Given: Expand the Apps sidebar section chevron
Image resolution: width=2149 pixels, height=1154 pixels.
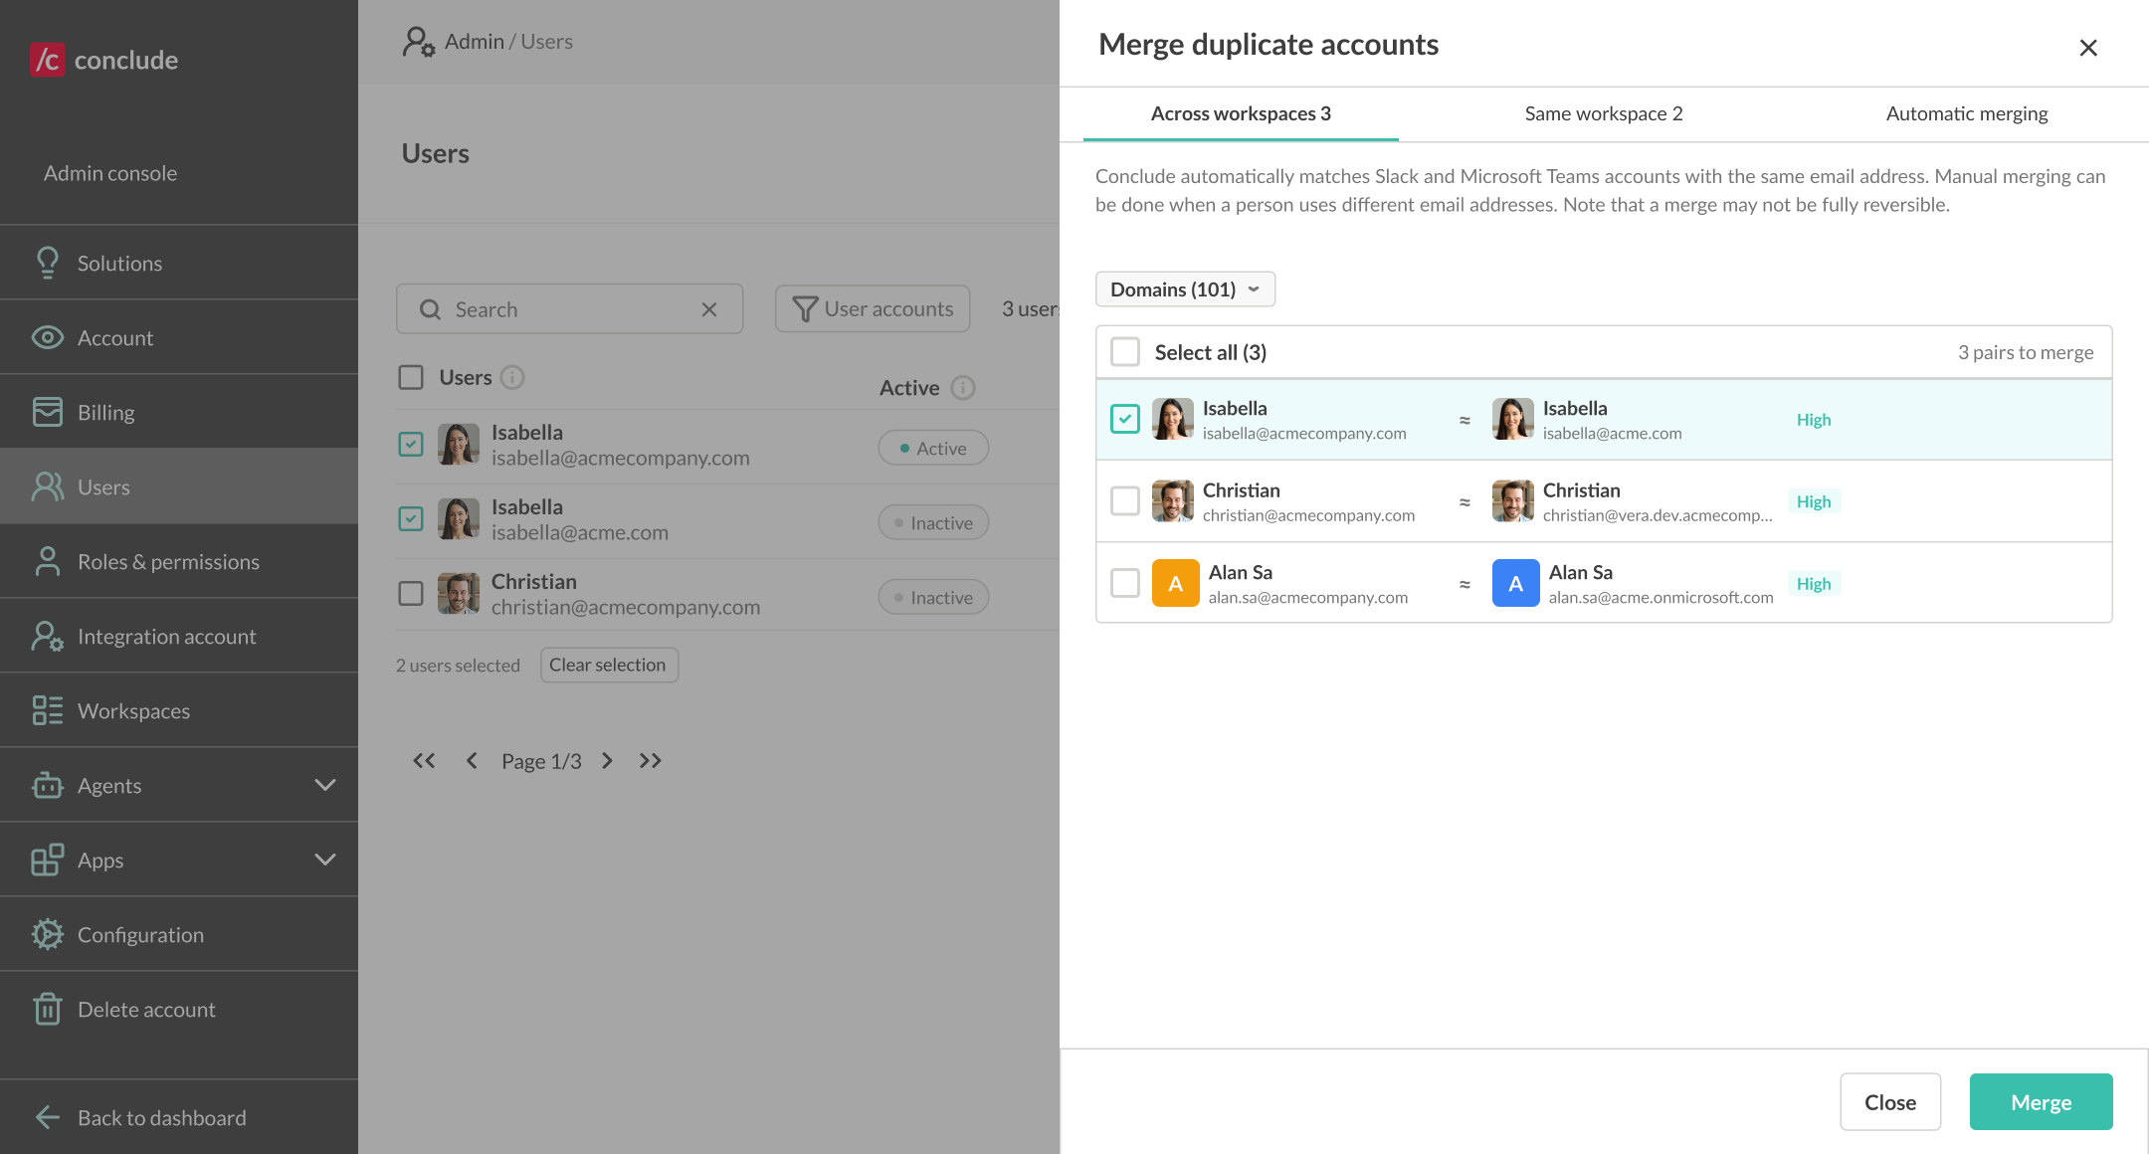Looking at the screenshot, I should click(x=325, y=860).
